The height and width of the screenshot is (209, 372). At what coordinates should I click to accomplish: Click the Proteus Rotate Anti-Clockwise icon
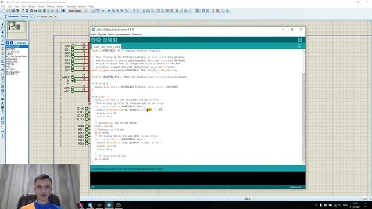(2, 122)
